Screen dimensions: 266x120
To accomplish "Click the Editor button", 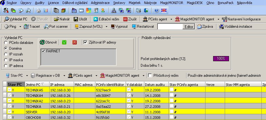I will 189,27.
